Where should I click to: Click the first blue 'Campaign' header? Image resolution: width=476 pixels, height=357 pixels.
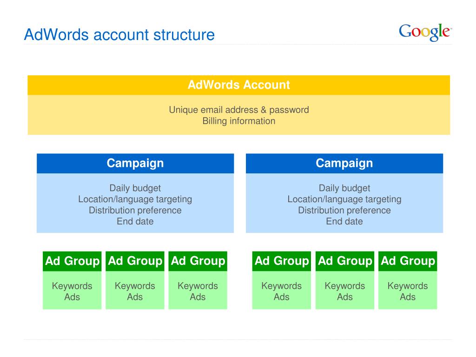click(135, 163)
